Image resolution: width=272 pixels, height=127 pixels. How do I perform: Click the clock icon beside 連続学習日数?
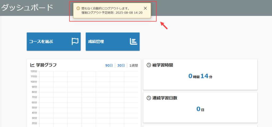point(149,98)
